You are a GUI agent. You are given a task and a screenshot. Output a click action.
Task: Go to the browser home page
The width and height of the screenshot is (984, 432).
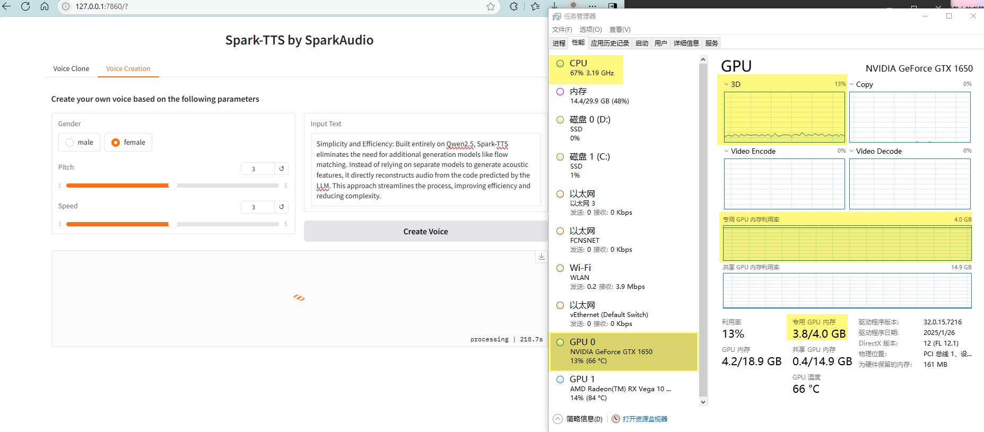coord(45,6)
